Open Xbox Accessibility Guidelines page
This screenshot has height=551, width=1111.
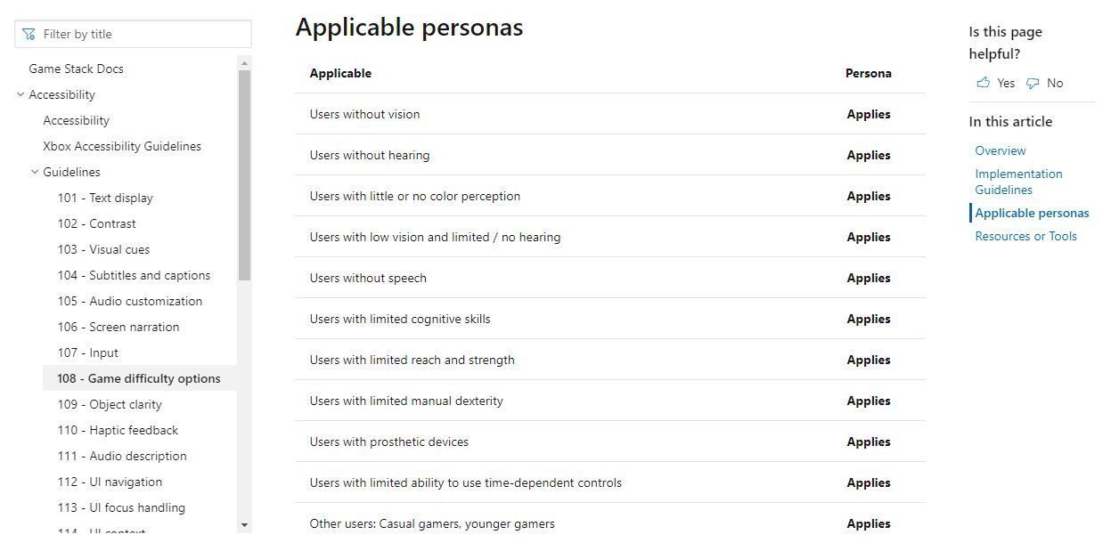122,146
